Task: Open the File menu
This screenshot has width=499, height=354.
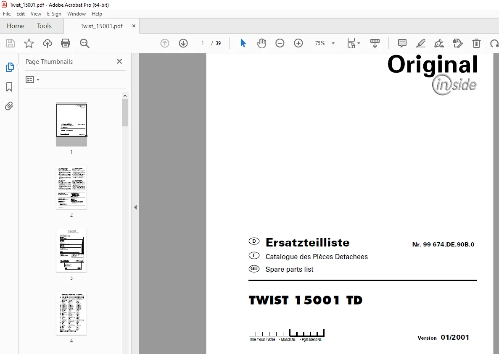Action: tap(7, 14)
